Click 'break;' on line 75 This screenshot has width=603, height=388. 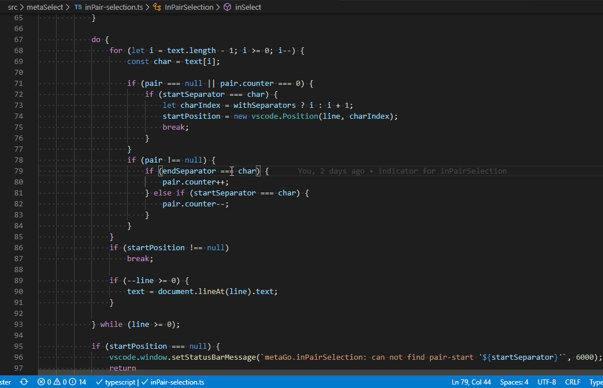[x=176, y=127]
